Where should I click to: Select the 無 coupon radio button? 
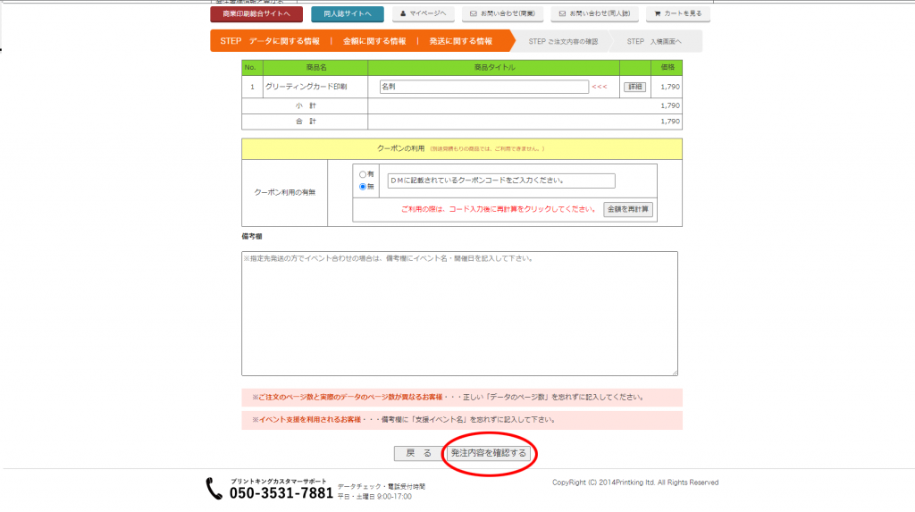point(363,187)
